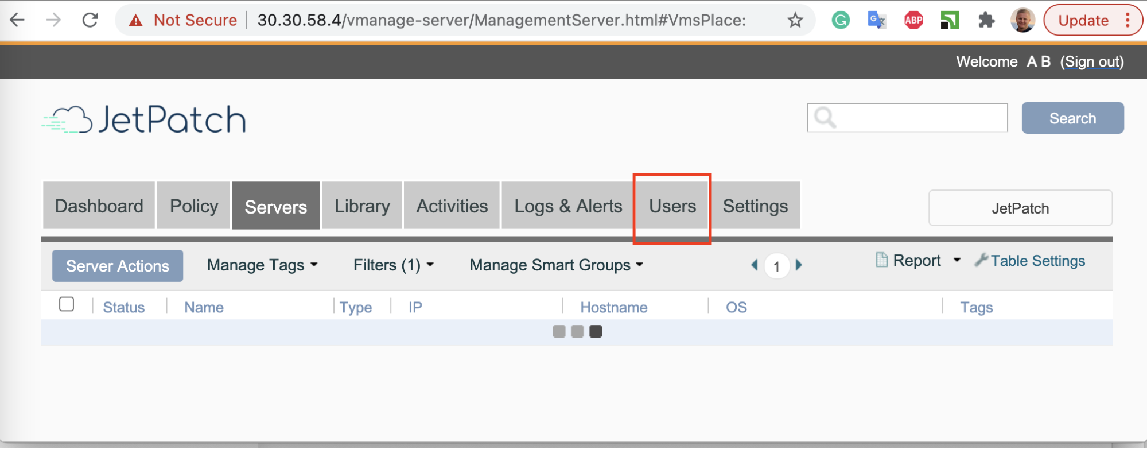Screen dimensions: 1147x449
Task: Open the browser Extensions puzzle icon
Action: point(986,21)
